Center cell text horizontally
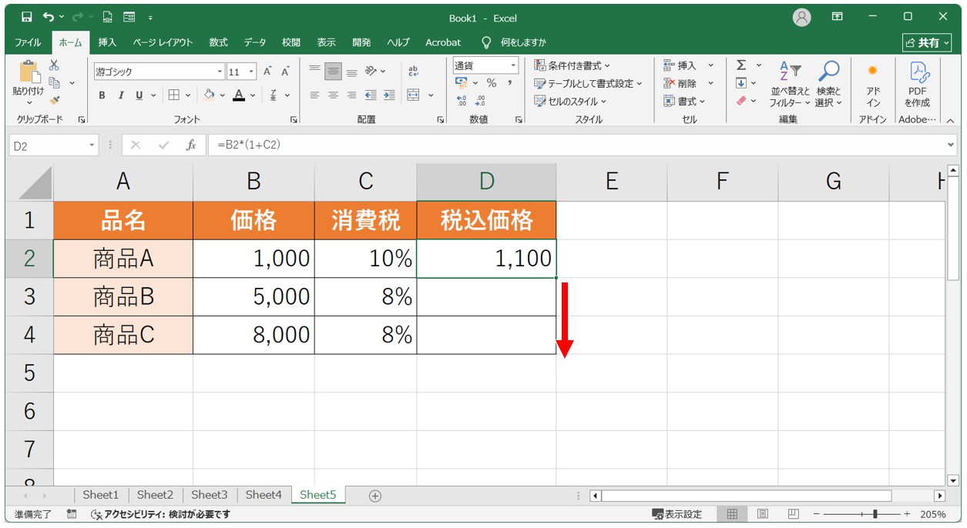 (x=333, y=95)
